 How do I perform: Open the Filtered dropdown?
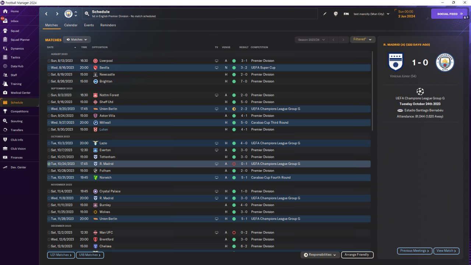point(363,39)
